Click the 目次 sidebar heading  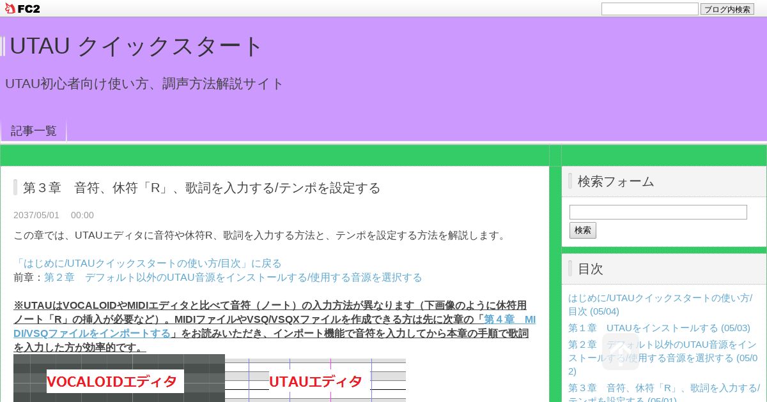[591, 269]
